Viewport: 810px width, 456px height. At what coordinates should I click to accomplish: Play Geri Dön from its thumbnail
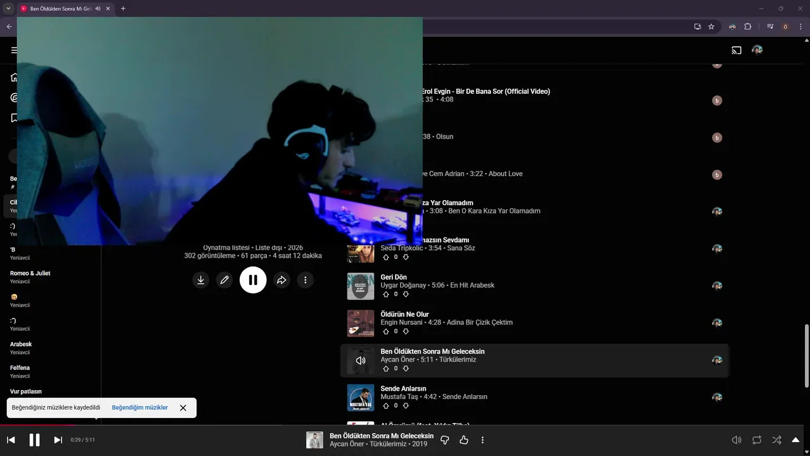click(361, 286)
